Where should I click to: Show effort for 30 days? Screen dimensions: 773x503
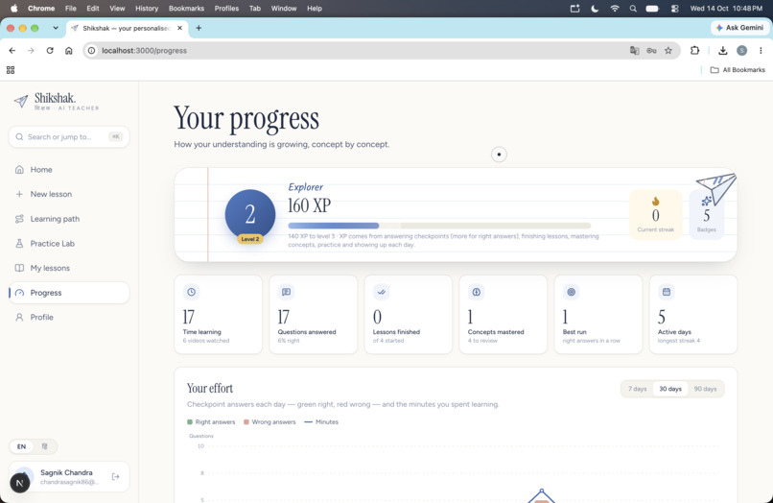[x=670, y=389]
